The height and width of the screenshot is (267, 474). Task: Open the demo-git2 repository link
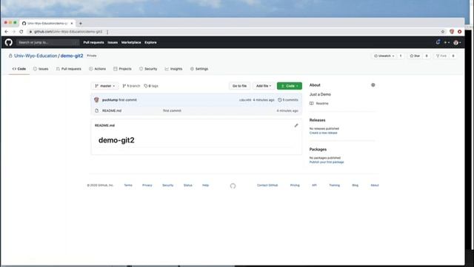pos(72,56)
